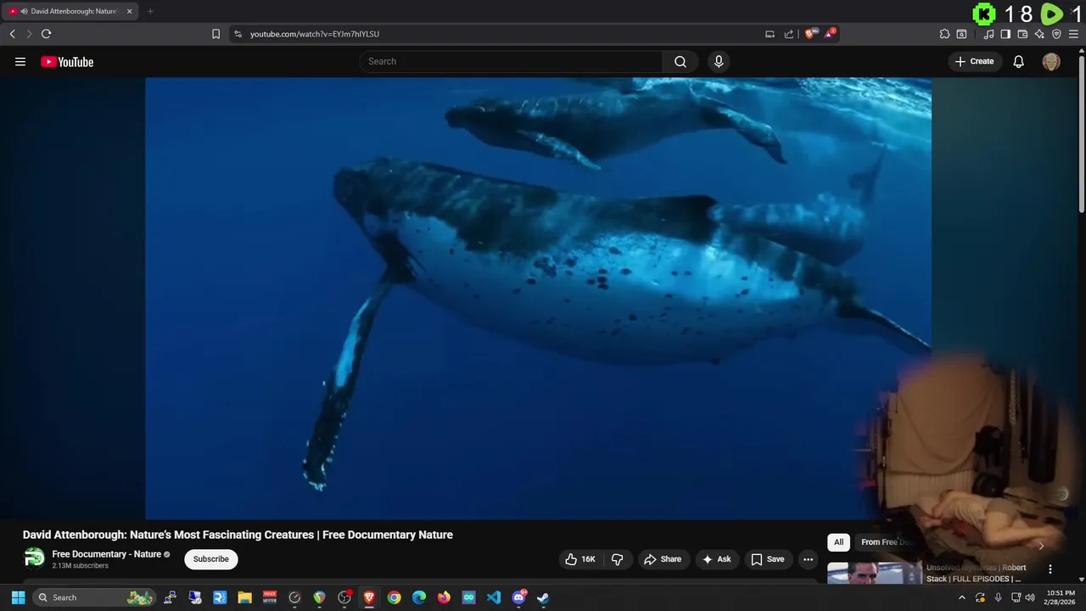Open the clock showing 10:51 PM
This screenshot has width=1086, height=611.
pos(1060,597)
